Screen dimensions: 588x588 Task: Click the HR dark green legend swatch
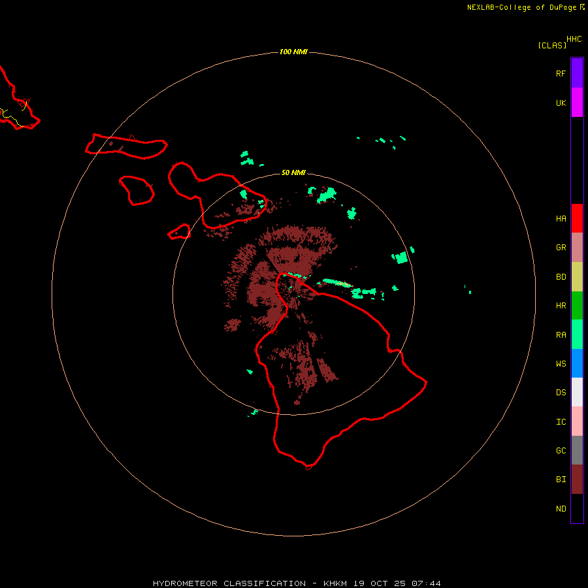[x=577, y=305]
